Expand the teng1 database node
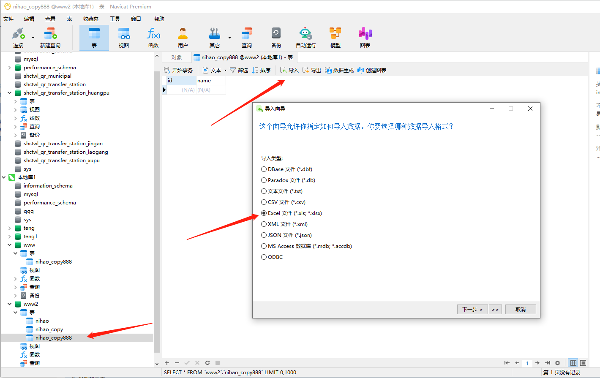The height and width of the screenshot is (378, 600). coord(10,237)
